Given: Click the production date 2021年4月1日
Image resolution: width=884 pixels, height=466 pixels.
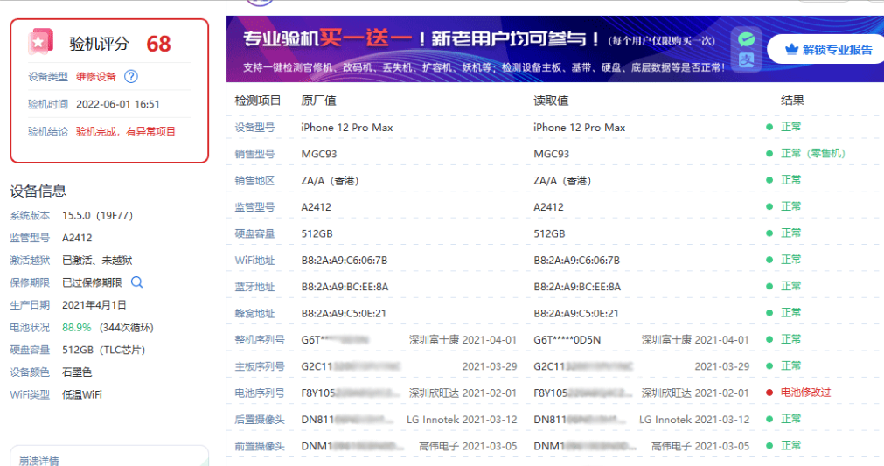Looking at the screenshot, I should [94, 305].
